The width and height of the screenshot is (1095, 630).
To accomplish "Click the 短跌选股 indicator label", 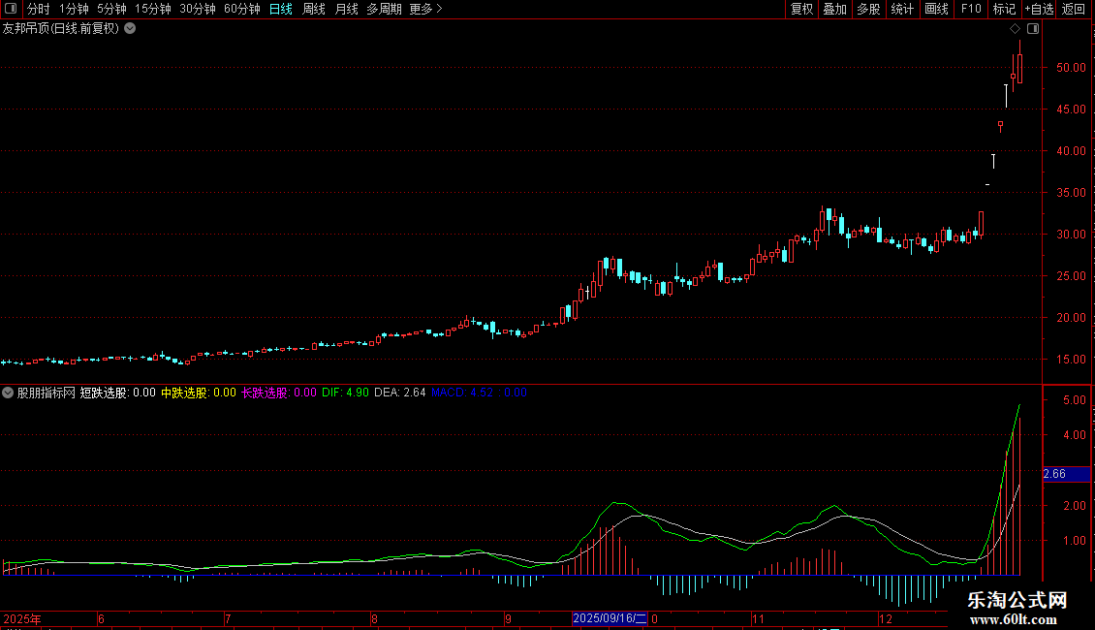I will [x=117, y=393].
